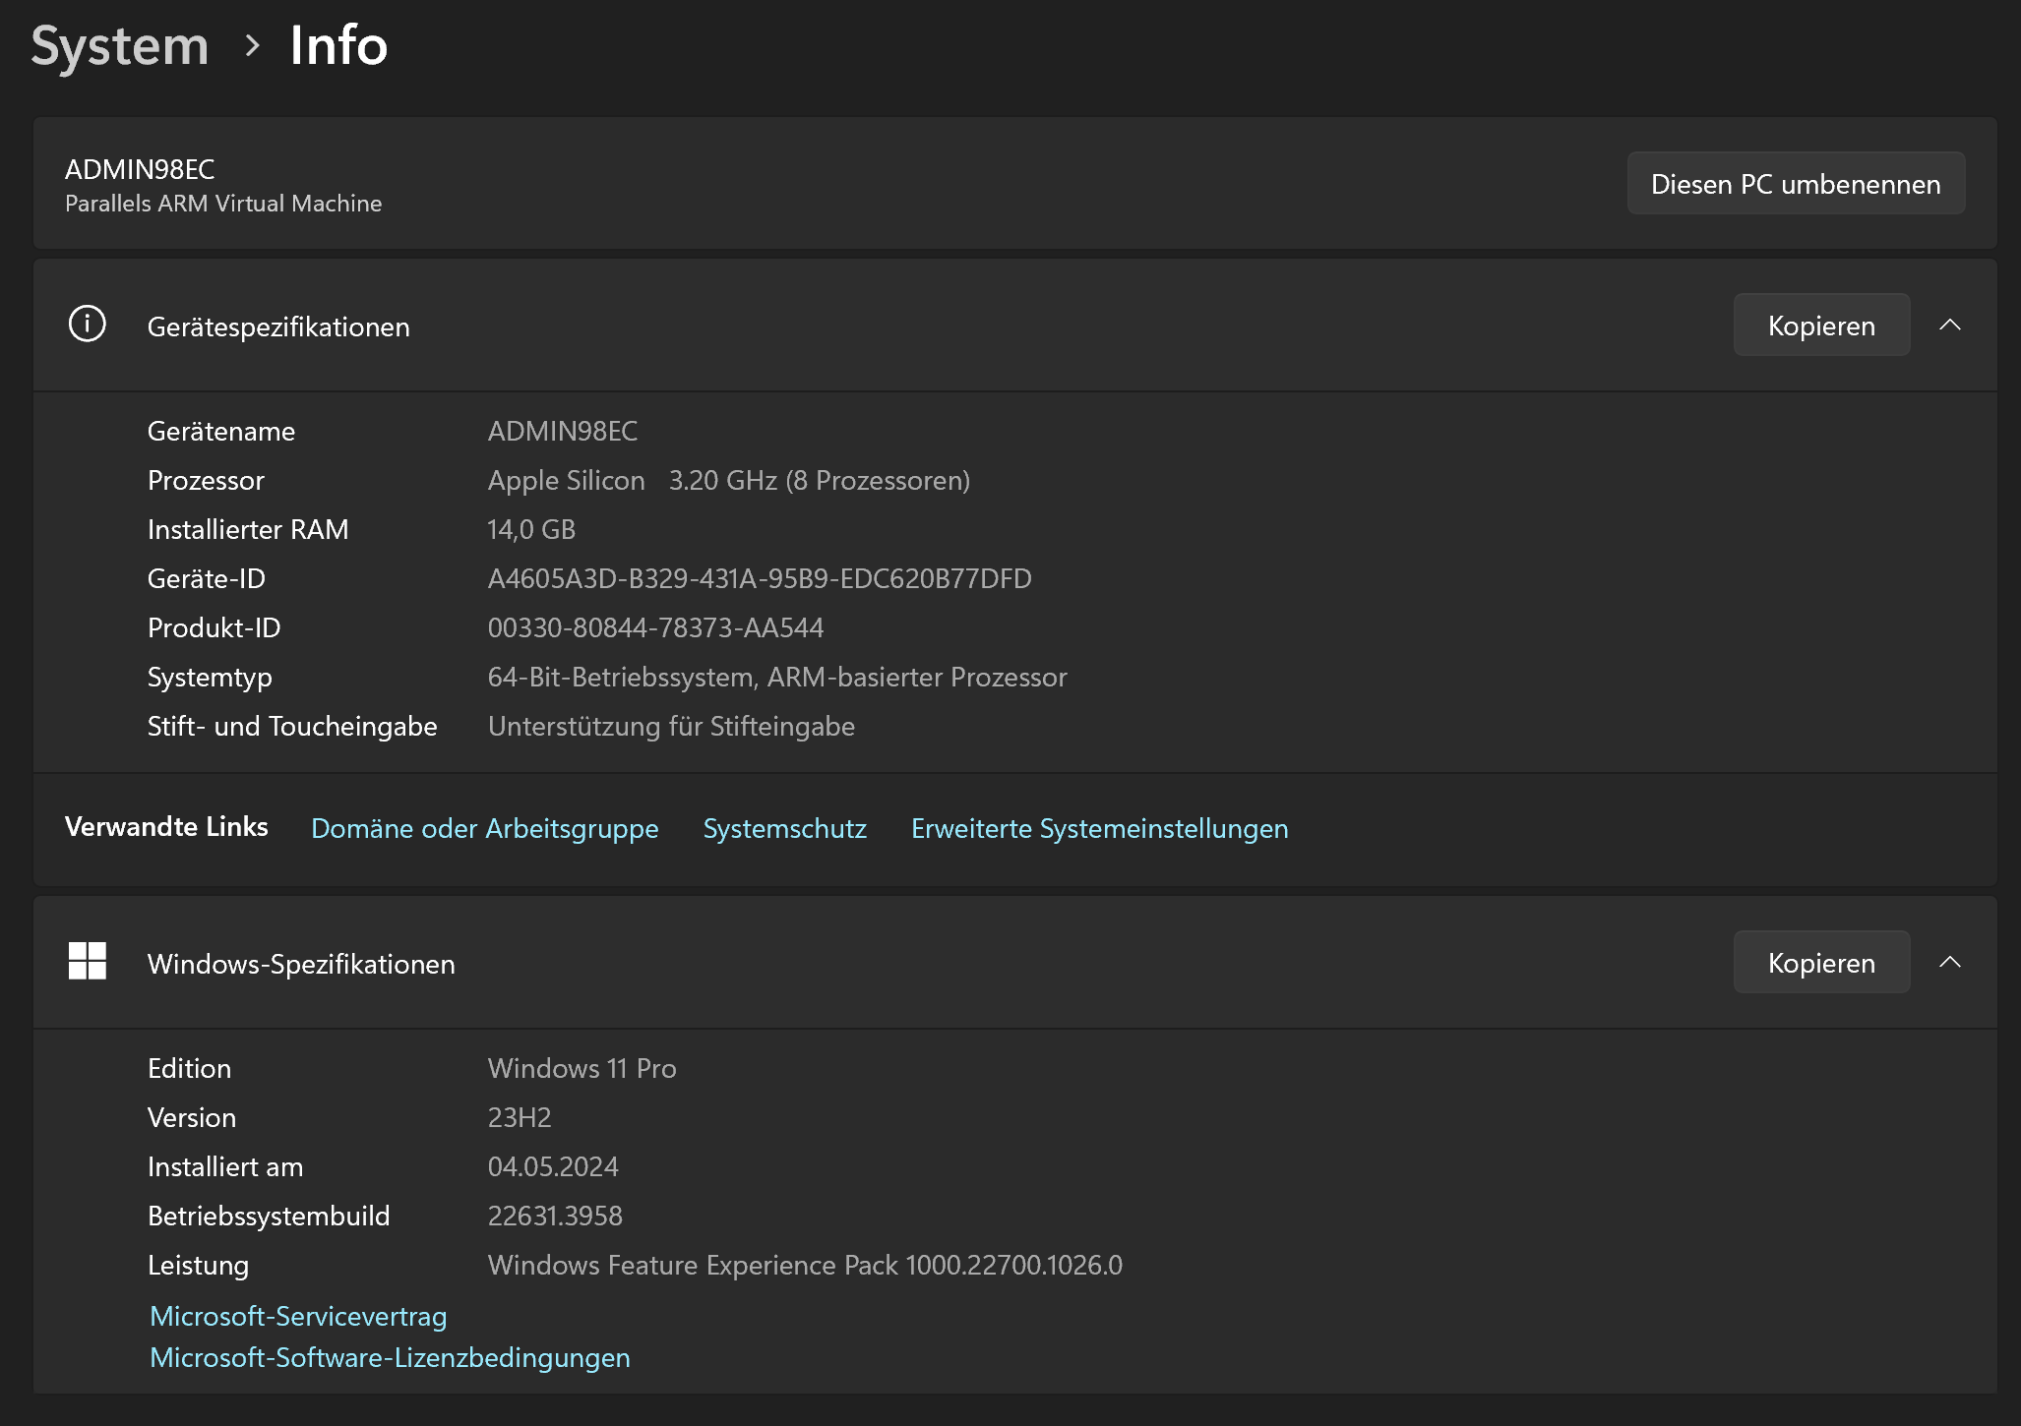The image size is (2021, 1426).
Task: Open the Systemschutz link
Action: click(x=784, y=828)
